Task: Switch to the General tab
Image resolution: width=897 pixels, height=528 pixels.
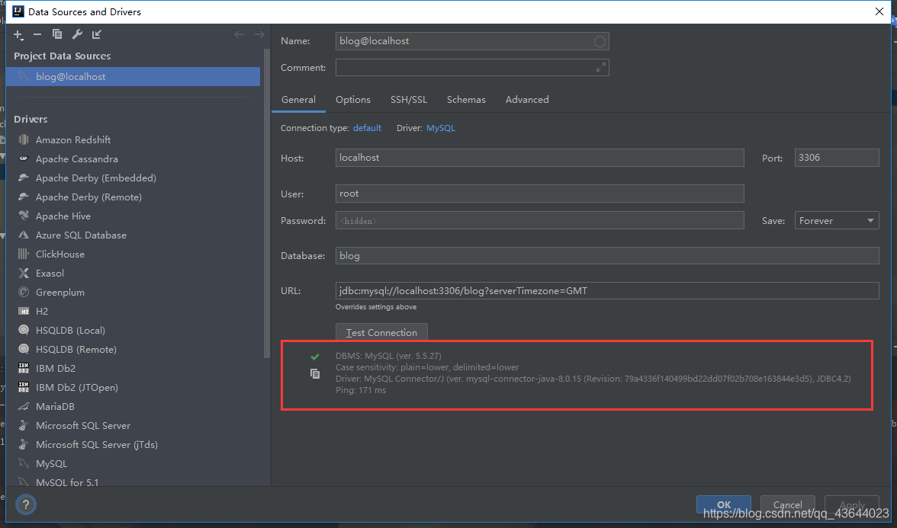Action: pyautogui.click(x=298, y=99)
